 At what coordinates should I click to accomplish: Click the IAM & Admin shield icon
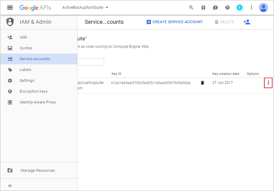point(10,22)
